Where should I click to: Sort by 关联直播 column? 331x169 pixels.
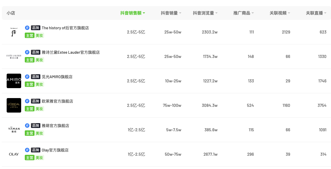pyautogui.click(x=316, y=13)
